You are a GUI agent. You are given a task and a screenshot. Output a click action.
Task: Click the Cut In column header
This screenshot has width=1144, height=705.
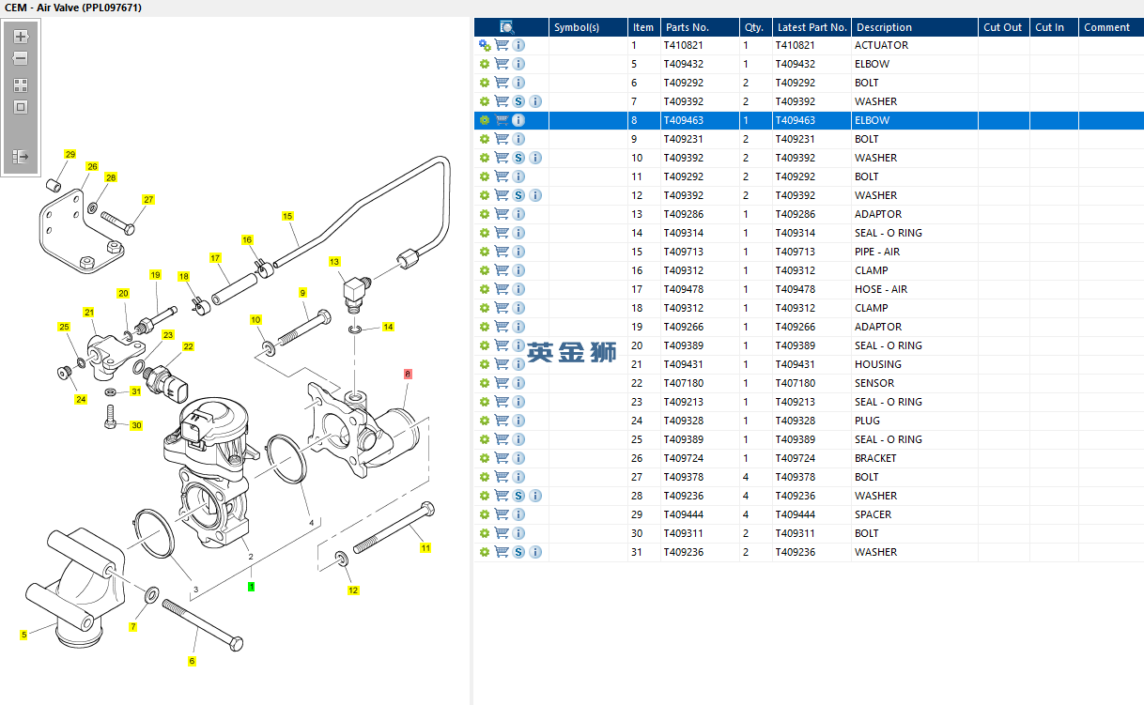pos(1054,27)
